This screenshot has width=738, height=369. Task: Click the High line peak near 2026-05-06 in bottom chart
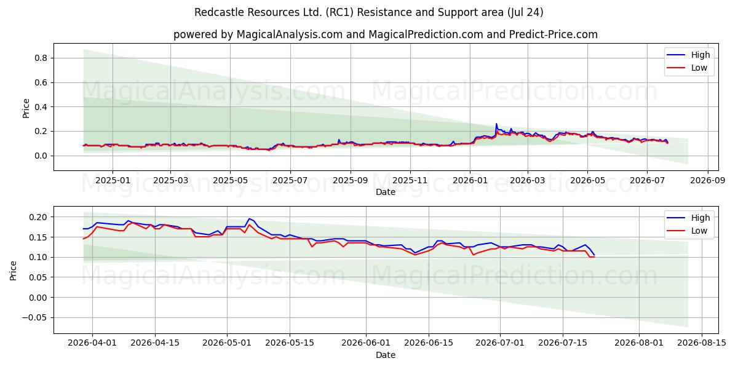point(249,219)
